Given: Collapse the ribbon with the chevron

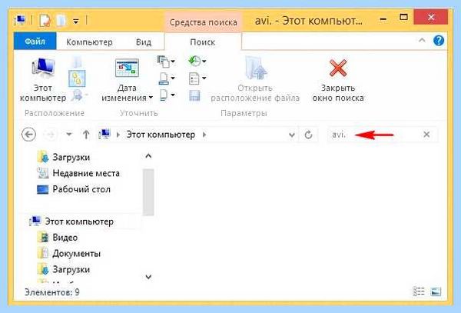Looking at the screenshot, I should (422, 40).
